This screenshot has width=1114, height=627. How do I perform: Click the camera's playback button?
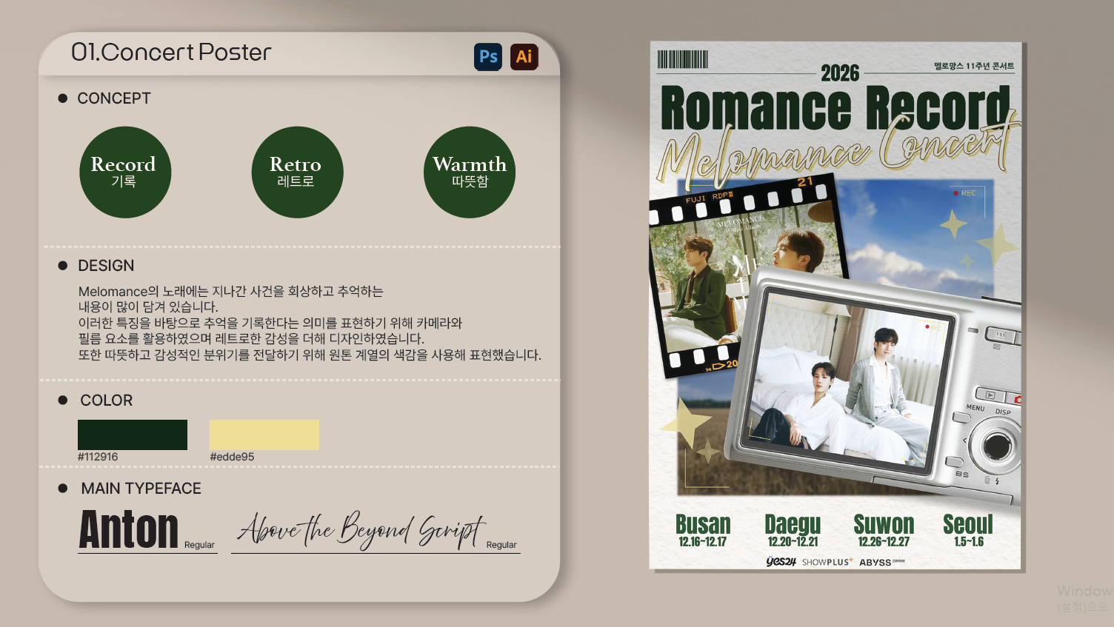pos(991,395)
